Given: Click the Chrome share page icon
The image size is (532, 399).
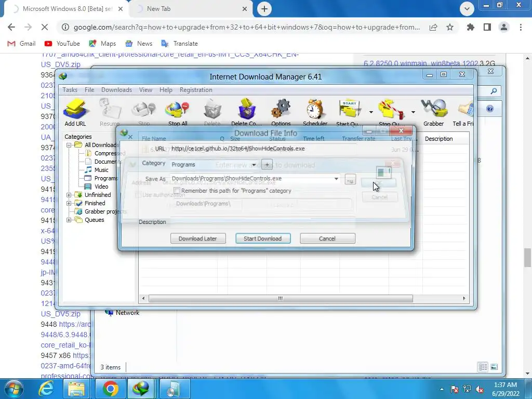Looking at the screenshot, I should click(433, 27).
